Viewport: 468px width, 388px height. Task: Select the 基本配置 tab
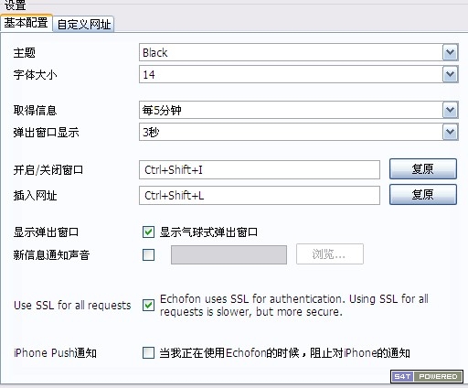pos(27,23)
